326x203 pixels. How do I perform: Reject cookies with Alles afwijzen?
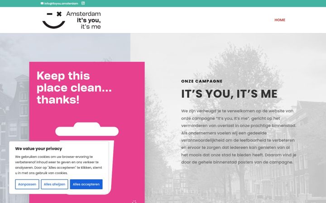54,184
